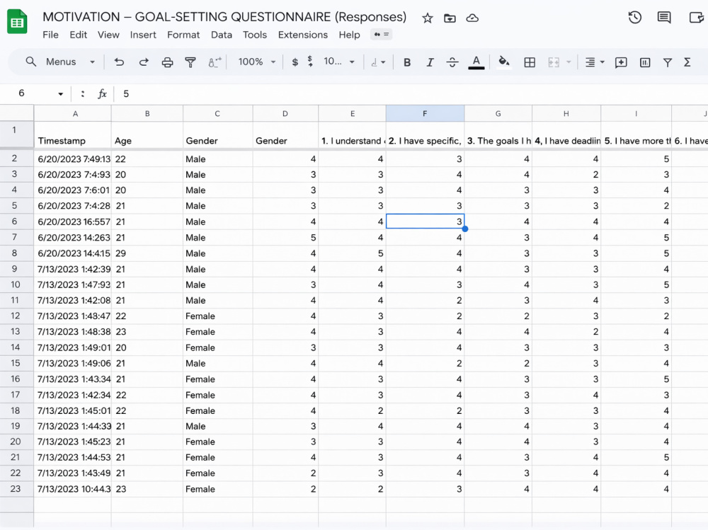
Task: Insert a comment from toolbar
Action: [621, 62]
